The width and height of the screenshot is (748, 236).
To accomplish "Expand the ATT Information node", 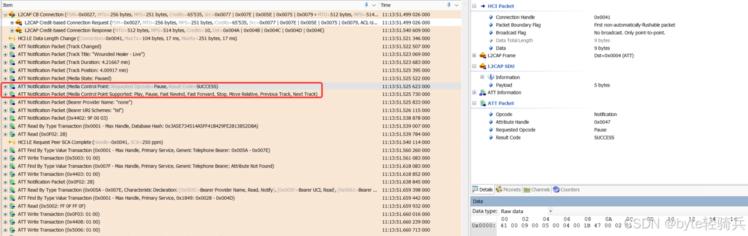I will point(475,92).
